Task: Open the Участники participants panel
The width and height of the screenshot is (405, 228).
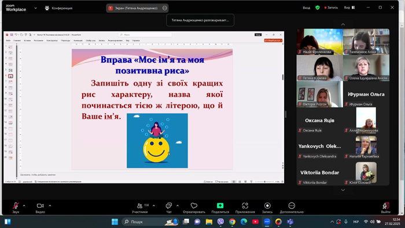Action: tap(140, 208)
